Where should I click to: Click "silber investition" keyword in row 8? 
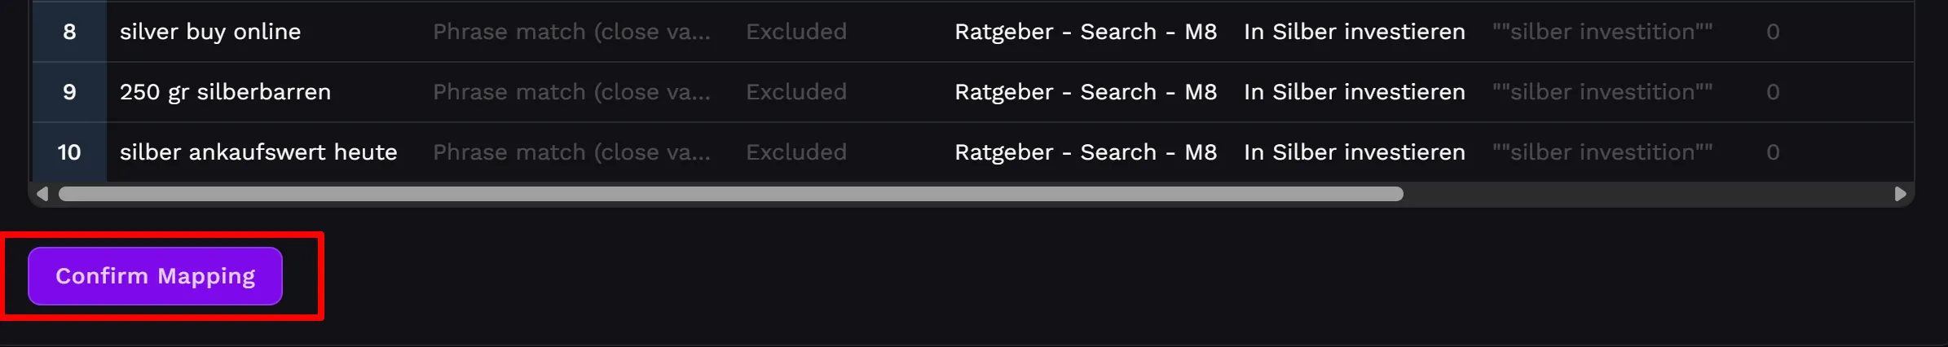[1602, 32]
